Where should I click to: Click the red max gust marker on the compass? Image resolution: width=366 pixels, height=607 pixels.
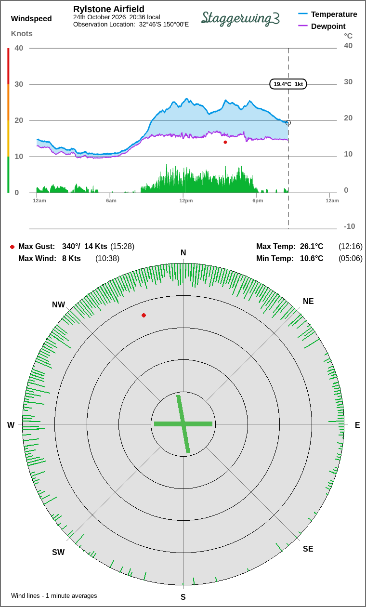coord(144,315)
